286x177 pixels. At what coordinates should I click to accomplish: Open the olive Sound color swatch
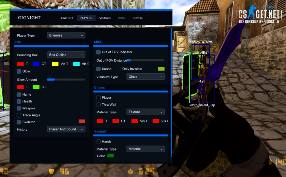point(161,69)
